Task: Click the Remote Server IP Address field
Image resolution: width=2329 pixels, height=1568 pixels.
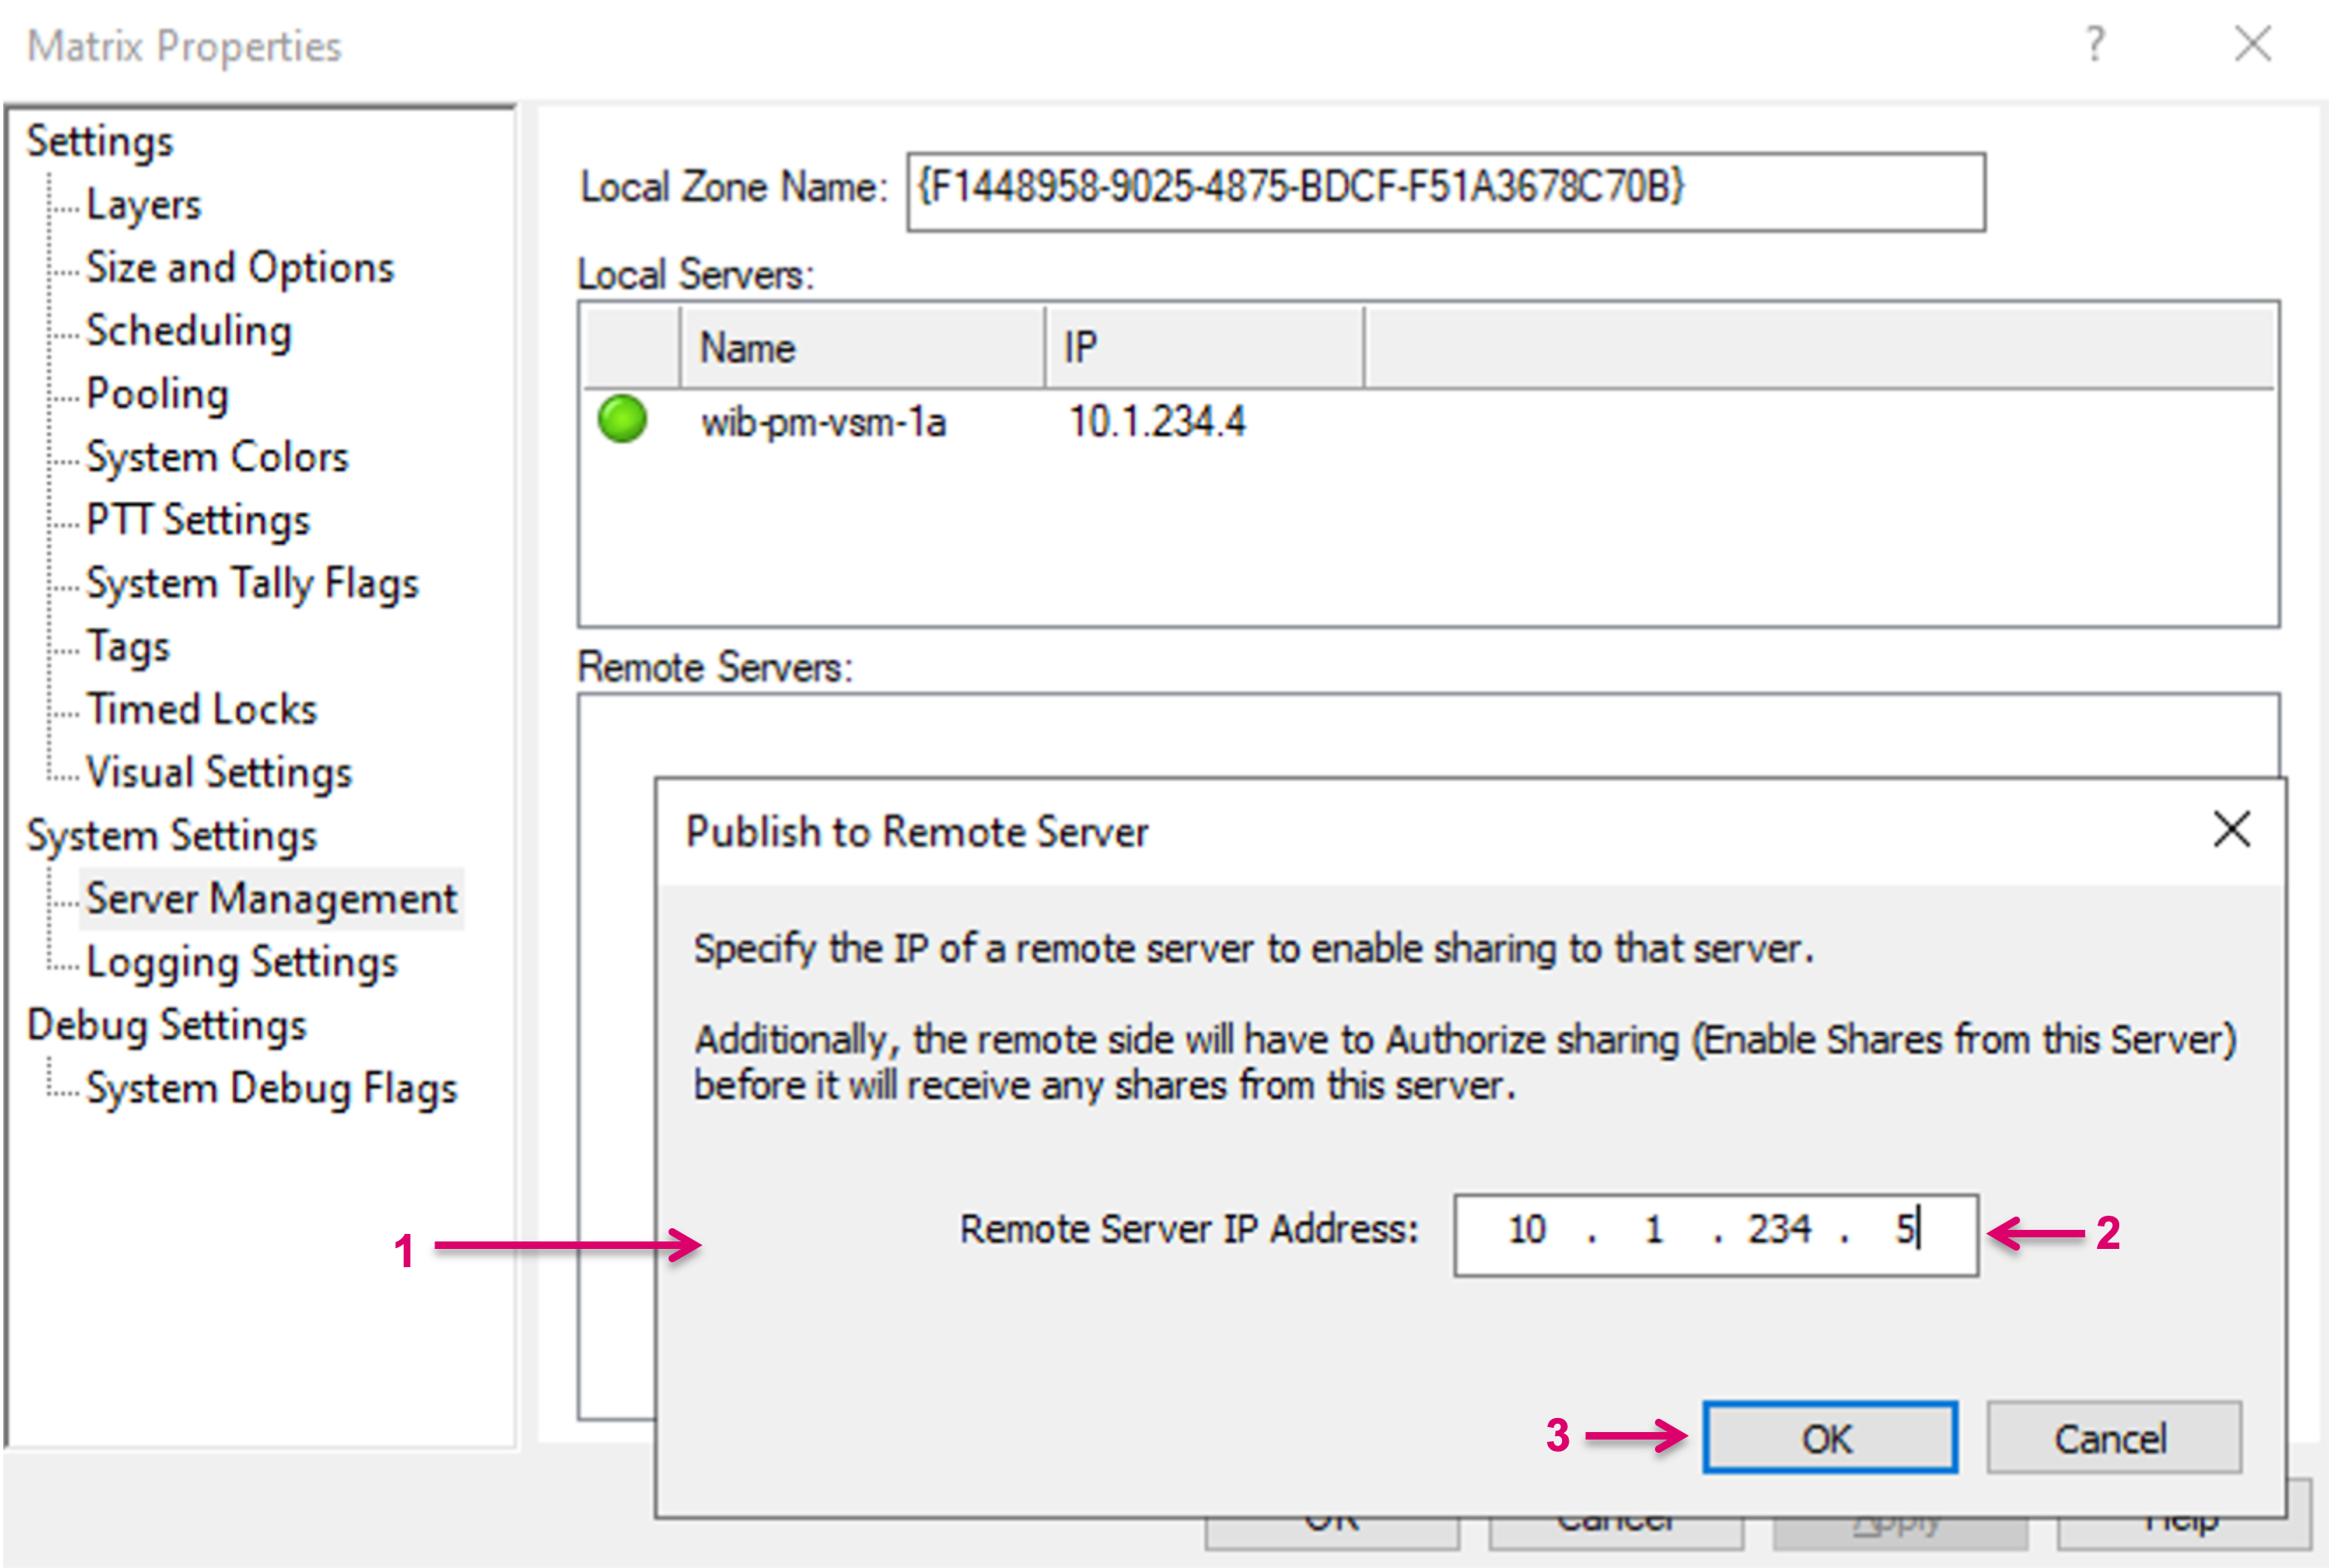Action: pyautogui.click(x=1715, y=1233)
